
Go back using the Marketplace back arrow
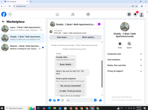click(3, 22)
